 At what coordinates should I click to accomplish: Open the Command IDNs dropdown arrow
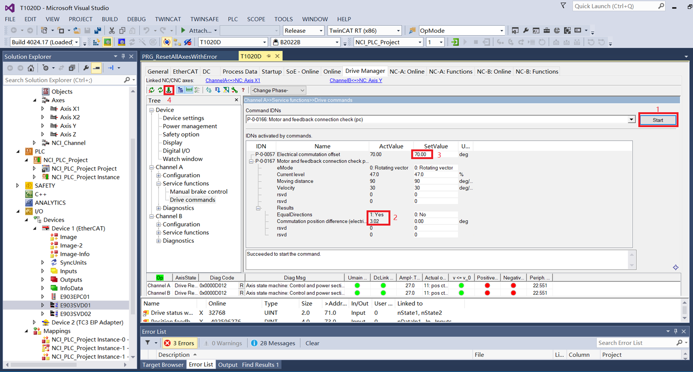click(631, 120)
